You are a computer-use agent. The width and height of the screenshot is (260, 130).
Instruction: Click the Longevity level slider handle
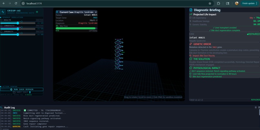tap(18, 29)
